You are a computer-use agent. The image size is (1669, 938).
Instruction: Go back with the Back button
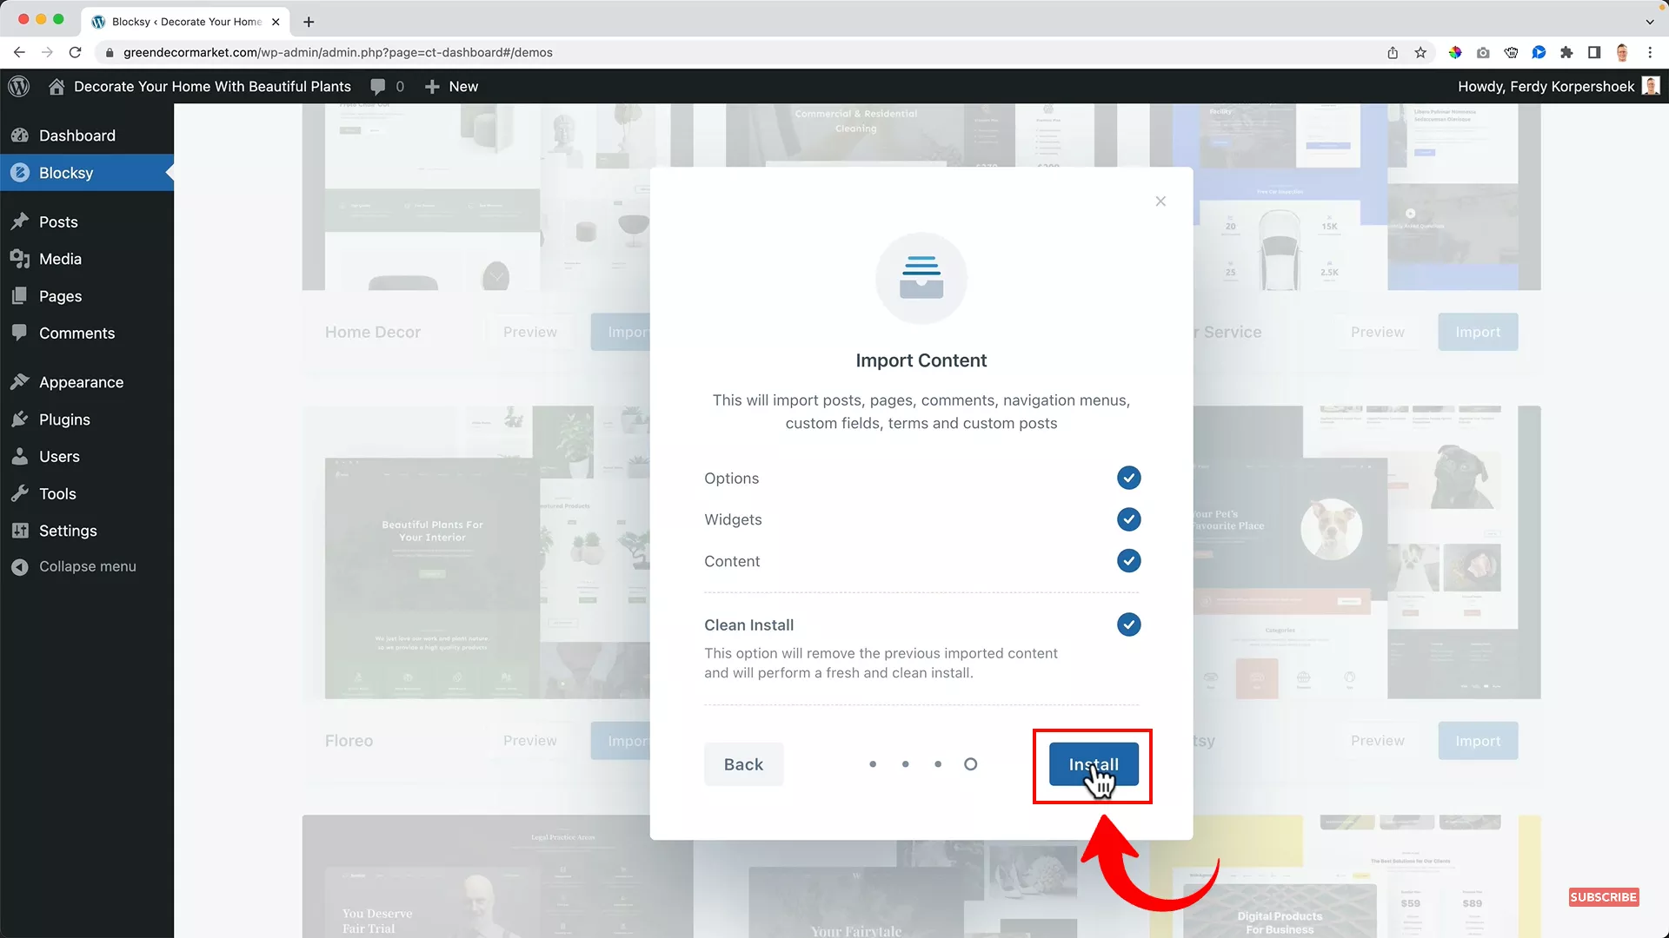coord(743,764)
